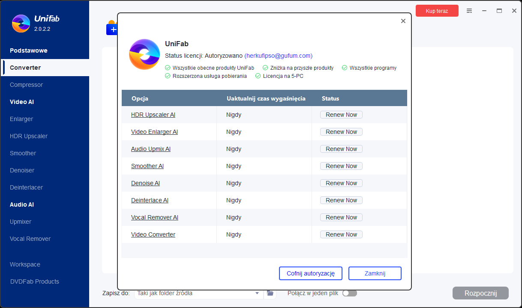Click the Status licencji: Autoryzowano text
The width and height of the screenshot is (522, 308).
(x=204, y=56)
